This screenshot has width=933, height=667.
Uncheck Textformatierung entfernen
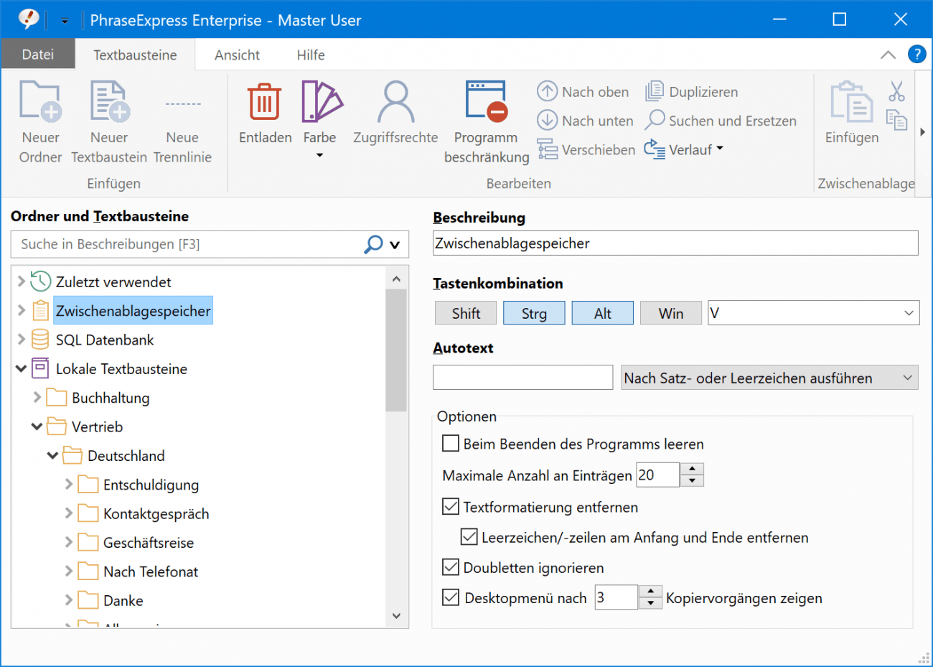(x=451, y=507)
